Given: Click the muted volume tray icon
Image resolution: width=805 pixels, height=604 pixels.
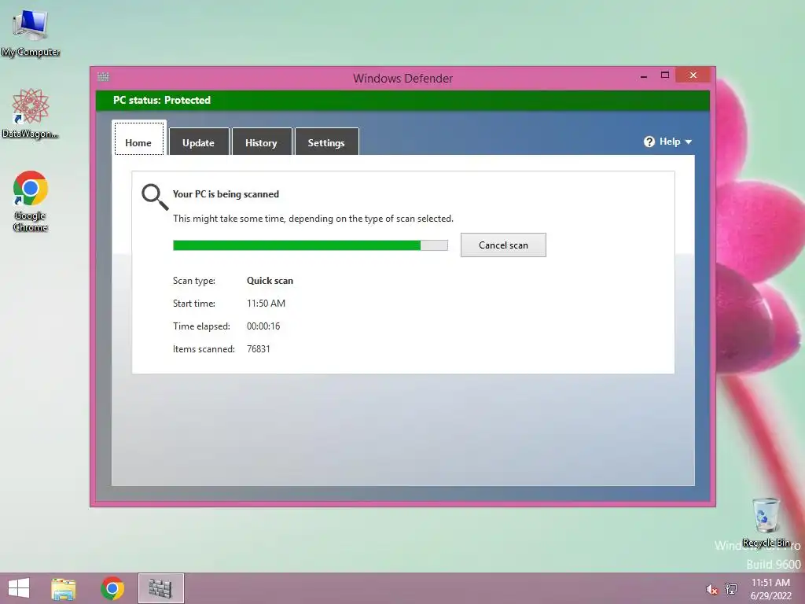Looking at the screenshot, I should [x=711, y=589].
